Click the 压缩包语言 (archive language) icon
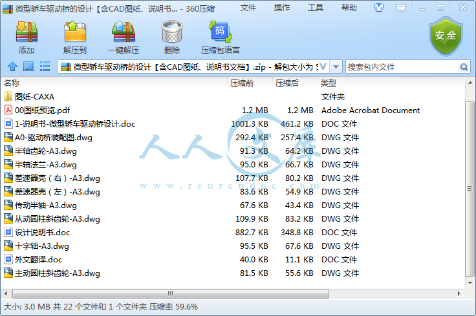476x316 pixels. point(221,32)
